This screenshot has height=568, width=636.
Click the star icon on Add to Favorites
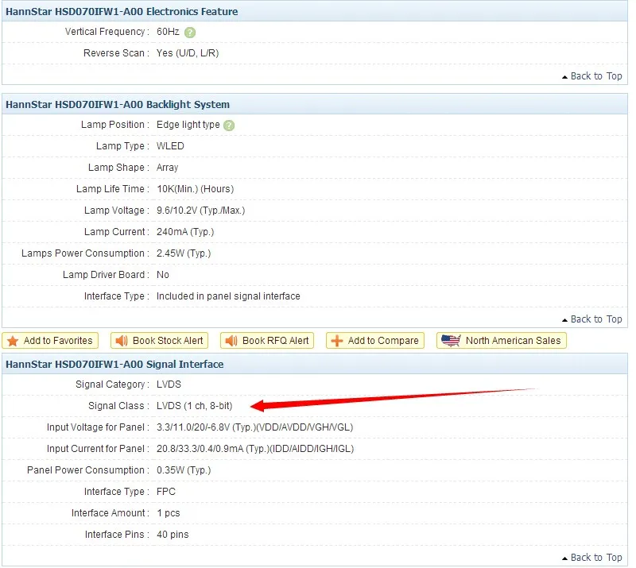coord(13,341)
